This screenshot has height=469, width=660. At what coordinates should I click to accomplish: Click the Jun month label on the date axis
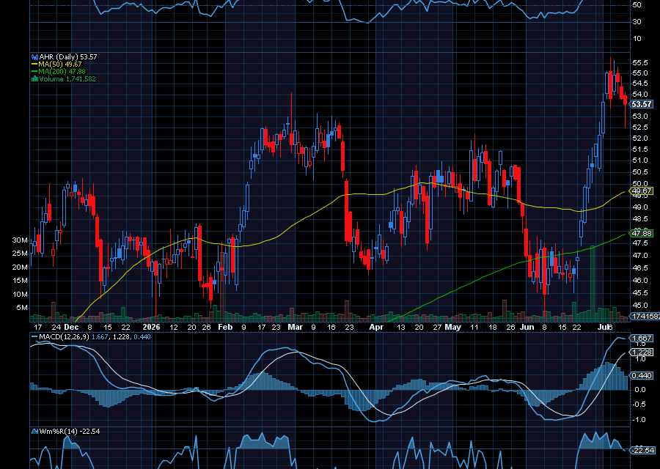[x=527, y=327]
